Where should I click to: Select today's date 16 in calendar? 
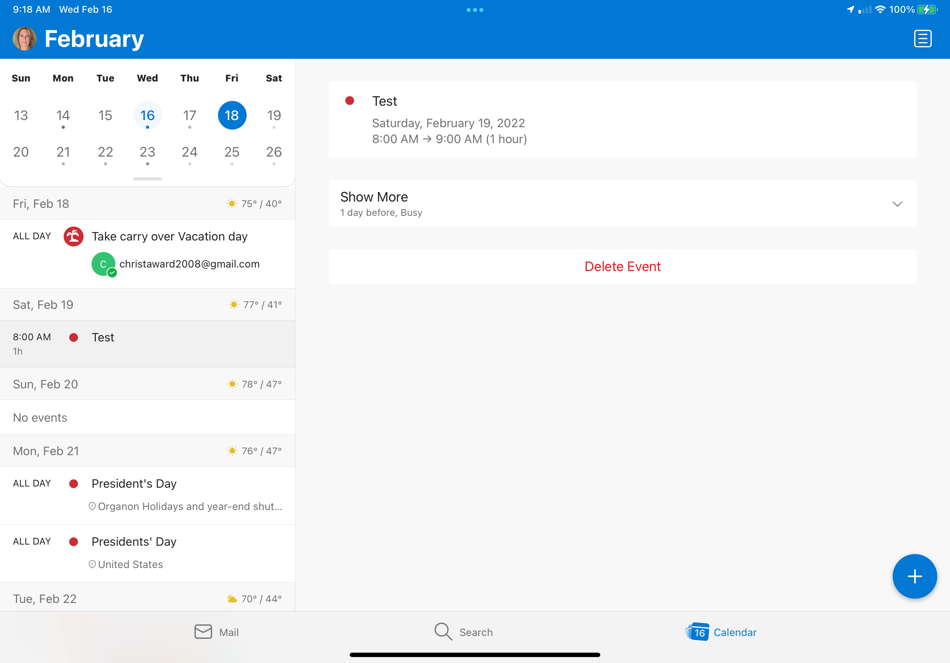pyautogui.click(x=147, y=115)
